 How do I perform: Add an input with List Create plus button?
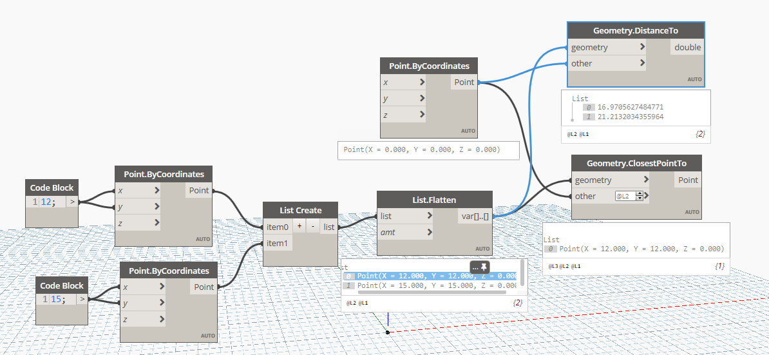click(x=299, y=227)
